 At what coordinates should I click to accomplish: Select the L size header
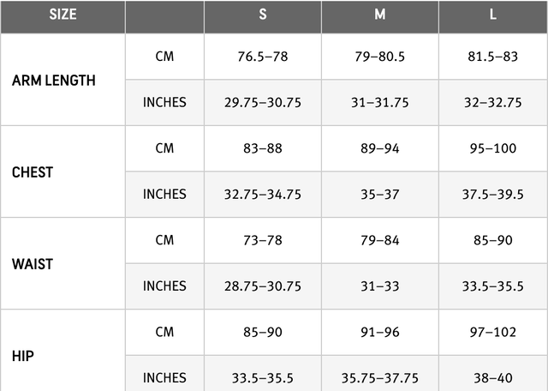493,15
